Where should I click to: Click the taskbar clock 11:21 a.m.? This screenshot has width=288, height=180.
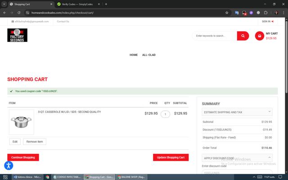pyautogui.click(x=270, y=177)
